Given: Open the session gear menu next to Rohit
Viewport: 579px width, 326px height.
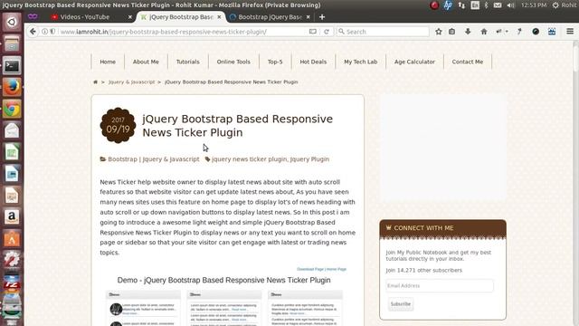Looking at the screenshot, I should (555, 5).
